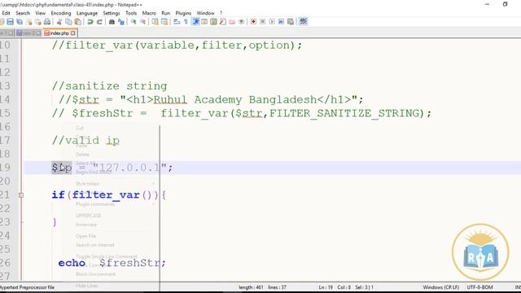This screenshot has height=293, width=521.
Task: Toggle Folder as Workspace icon
Action: click(232, 22)
